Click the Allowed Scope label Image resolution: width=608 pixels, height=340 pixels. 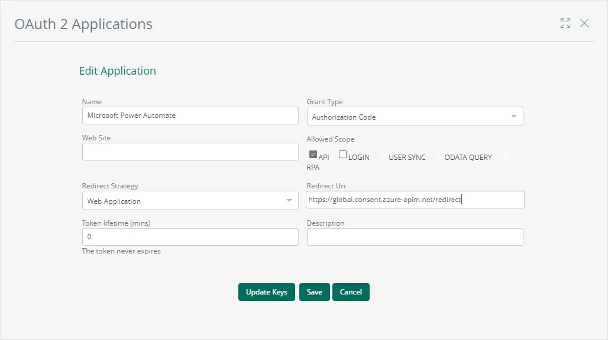click(x=331, y=139)
